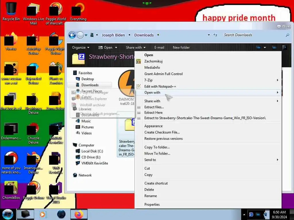The width and height of the screenshot is (294, 220).
Task: Expand the Send to submenu
Action: [208, 160]
